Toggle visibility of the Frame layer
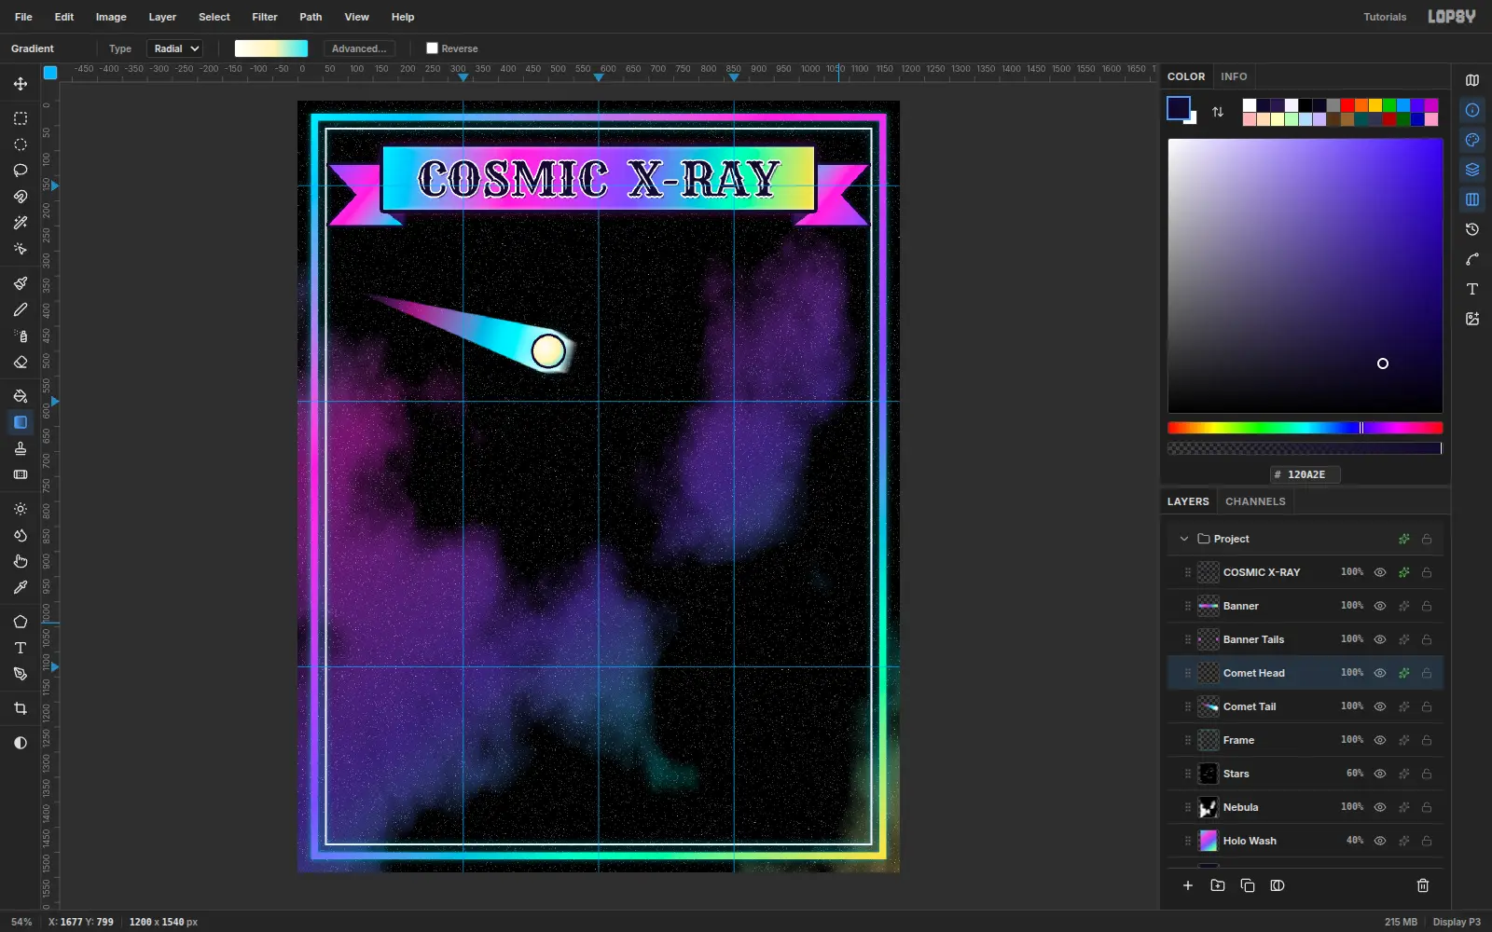 (1380, 740)
